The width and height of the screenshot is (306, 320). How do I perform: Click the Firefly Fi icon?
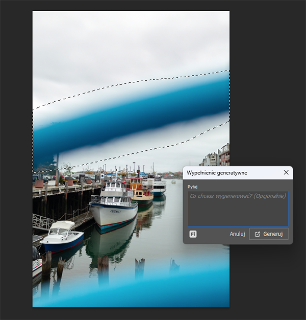[193, 234]
